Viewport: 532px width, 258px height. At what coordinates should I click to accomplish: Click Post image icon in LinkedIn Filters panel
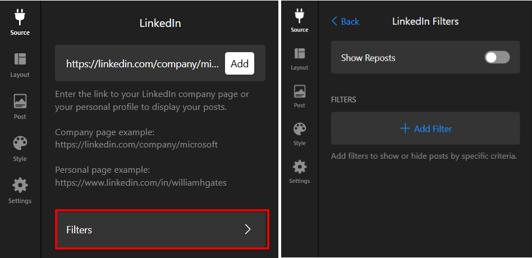299,91
